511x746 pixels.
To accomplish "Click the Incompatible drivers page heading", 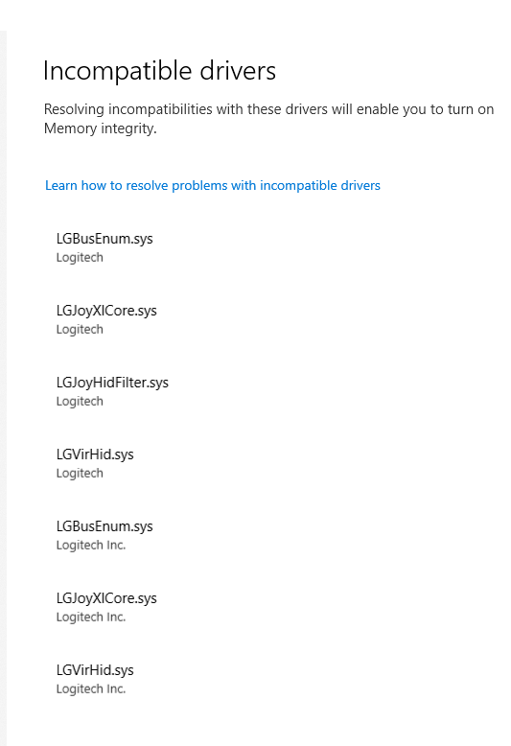I will [x=159, y=71].
